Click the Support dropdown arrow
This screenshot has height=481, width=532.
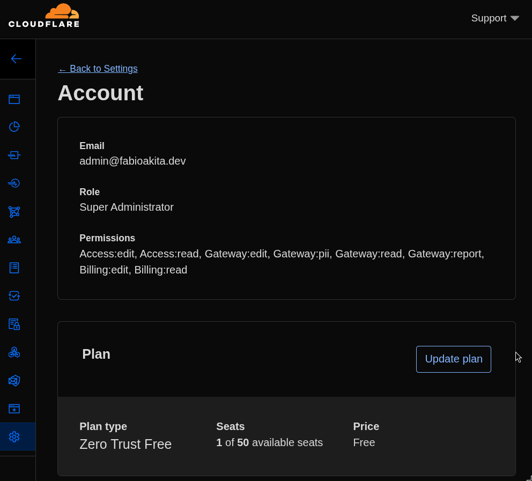(515, 18)
